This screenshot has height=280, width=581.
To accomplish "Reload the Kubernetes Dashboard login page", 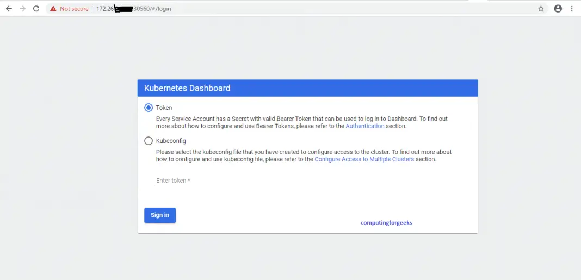I will pos(36,9).
